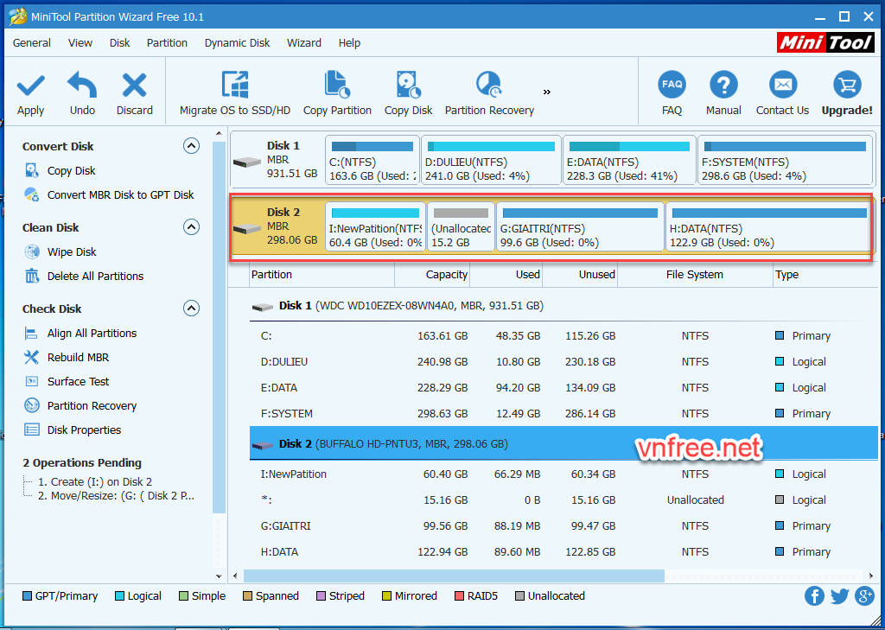The height and width of the screenshot is (630, 885).
Task: Click Convert MBR Disk to GPT Disk
Action: point(120,195)
